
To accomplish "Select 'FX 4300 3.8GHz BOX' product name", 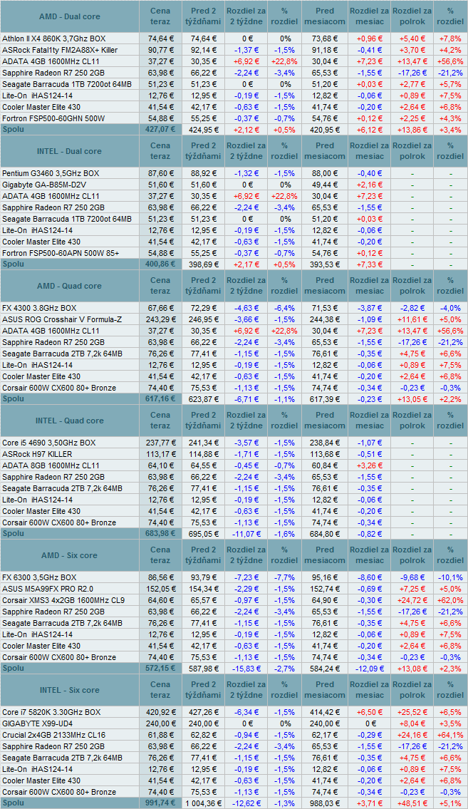I will click(39, 308).
